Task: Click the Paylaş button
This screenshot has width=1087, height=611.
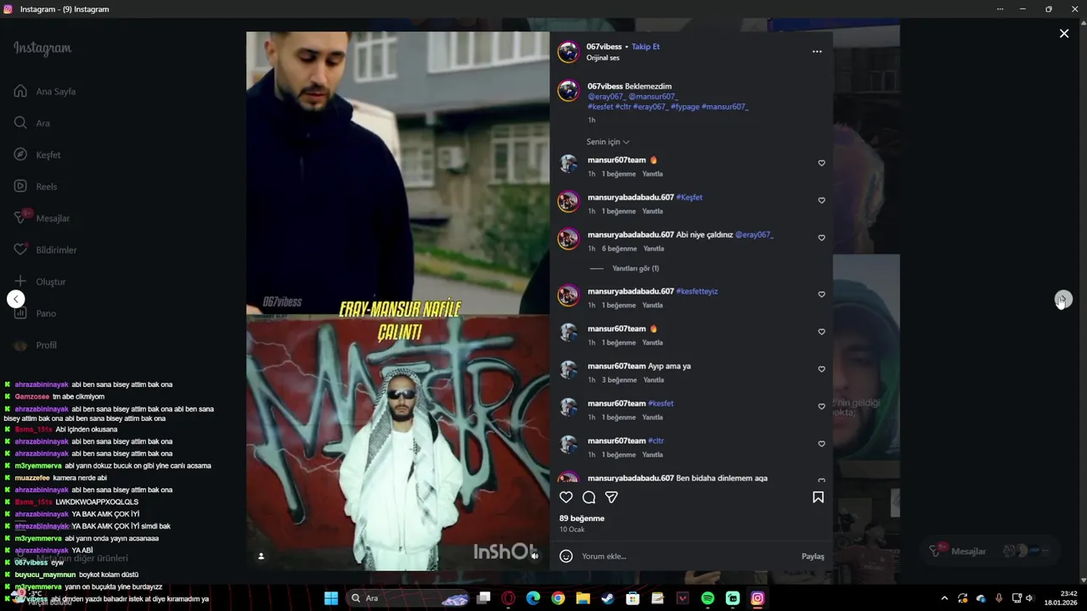Action: (813, 556)
